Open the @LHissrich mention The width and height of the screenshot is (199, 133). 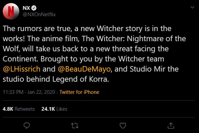(21, 69)
